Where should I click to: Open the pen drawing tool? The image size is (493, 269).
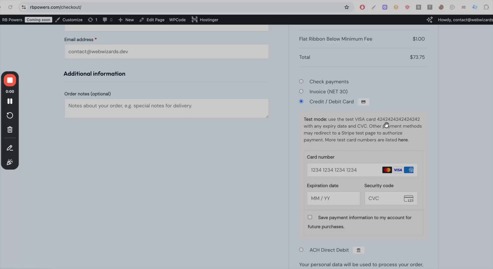tap(10, 148)
